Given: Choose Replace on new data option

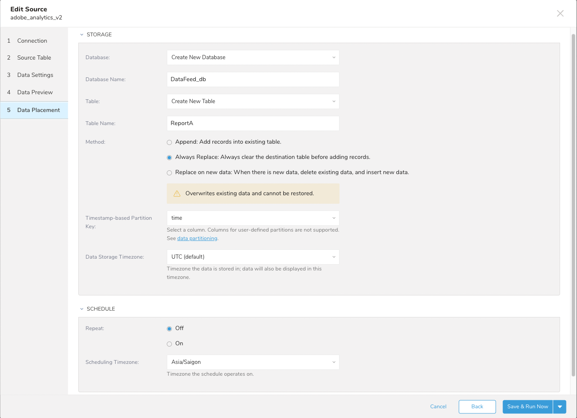Looking at the screenshot, I should (x=169, y=173).
